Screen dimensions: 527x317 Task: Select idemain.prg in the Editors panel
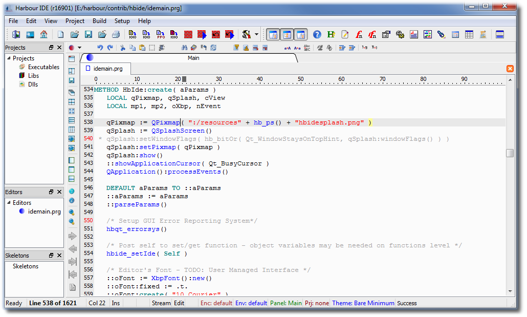tap(44, 212)
